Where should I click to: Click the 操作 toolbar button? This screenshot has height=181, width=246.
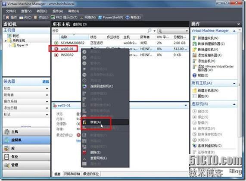click(12, 17)
